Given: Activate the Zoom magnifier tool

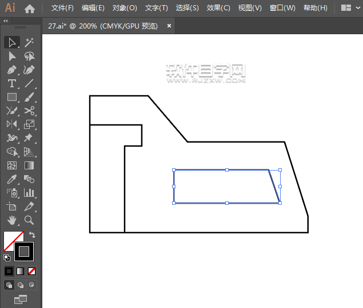Looking at the screenshot, I should [29, 220].
